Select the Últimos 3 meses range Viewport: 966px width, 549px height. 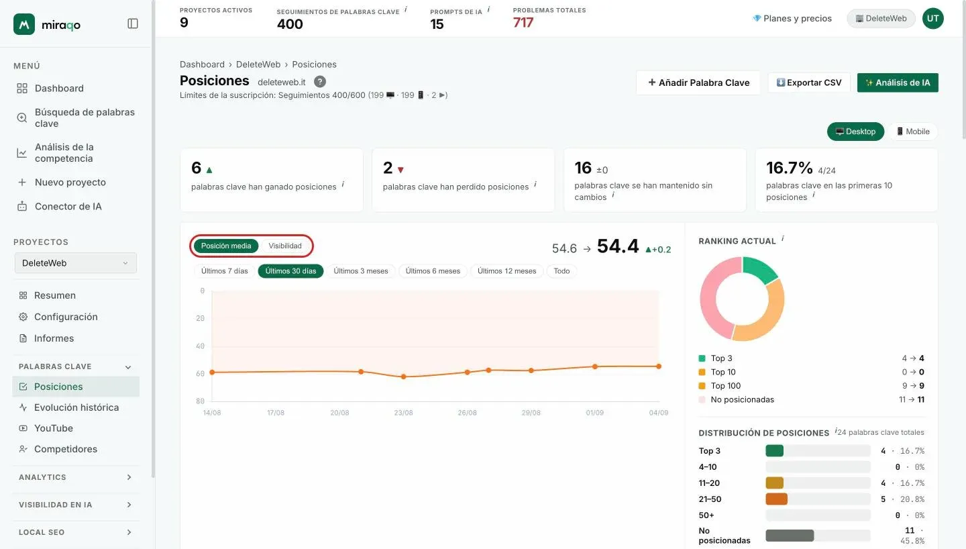coord(361,271)
